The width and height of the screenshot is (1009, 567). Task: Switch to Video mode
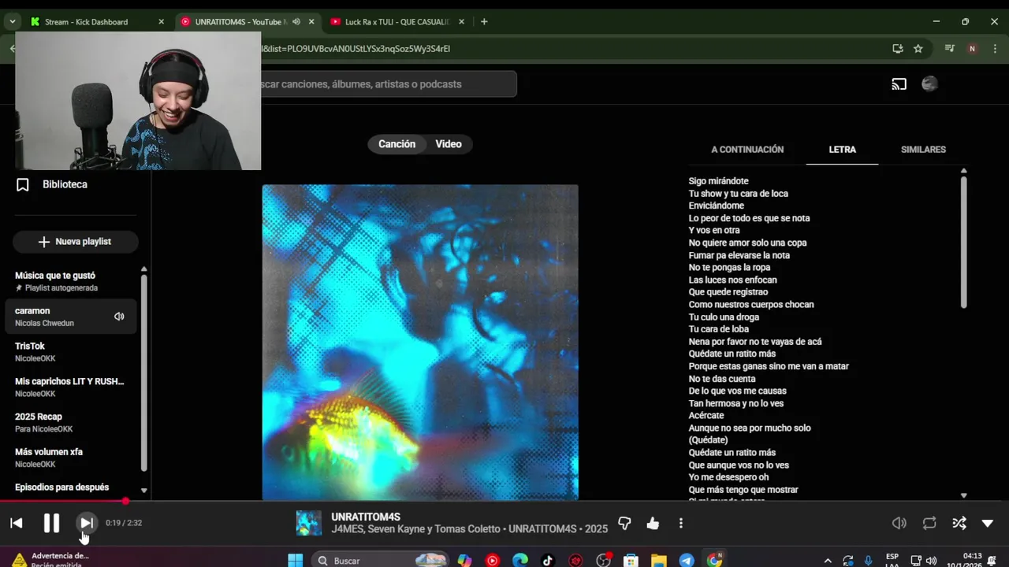(449, 144)
